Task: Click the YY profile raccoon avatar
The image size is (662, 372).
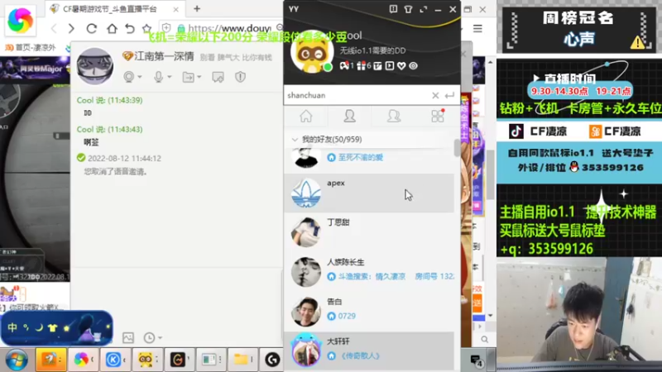Action: pos(312,52)
